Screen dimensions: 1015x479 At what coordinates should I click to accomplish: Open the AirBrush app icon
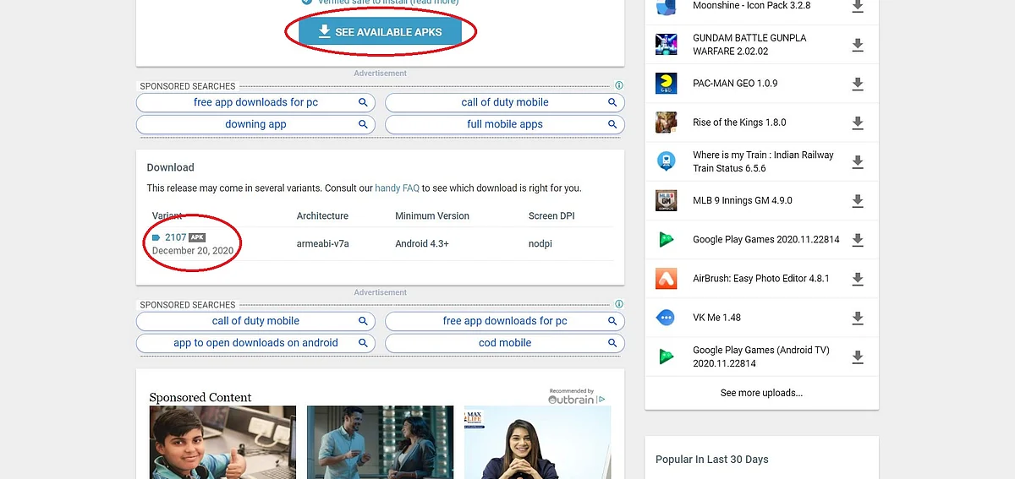point(666,279)
